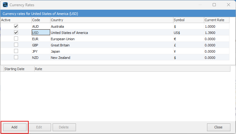Select the European Union row

point(115,39)
